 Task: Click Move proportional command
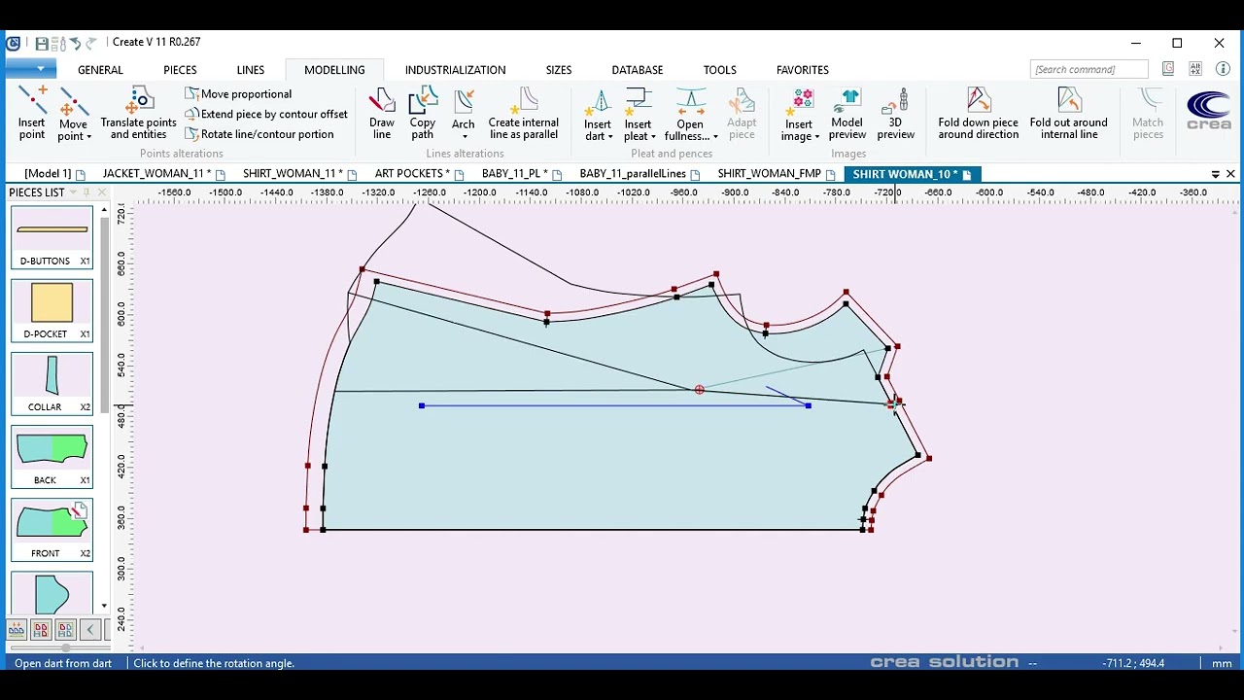[x=239, y=94]
